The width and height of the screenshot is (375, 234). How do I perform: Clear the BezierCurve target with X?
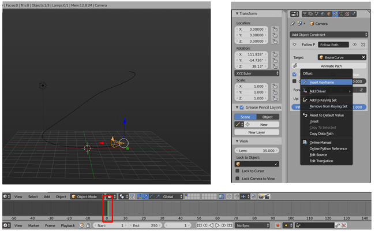click(363, 57)
